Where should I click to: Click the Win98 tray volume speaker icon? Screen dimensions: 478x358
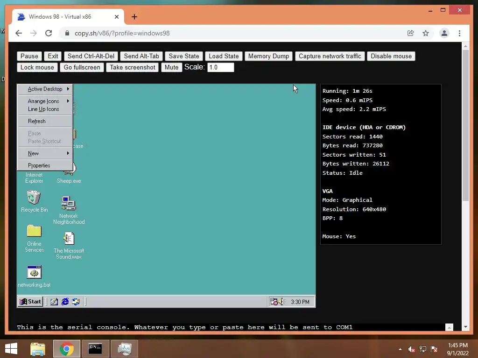281,302
